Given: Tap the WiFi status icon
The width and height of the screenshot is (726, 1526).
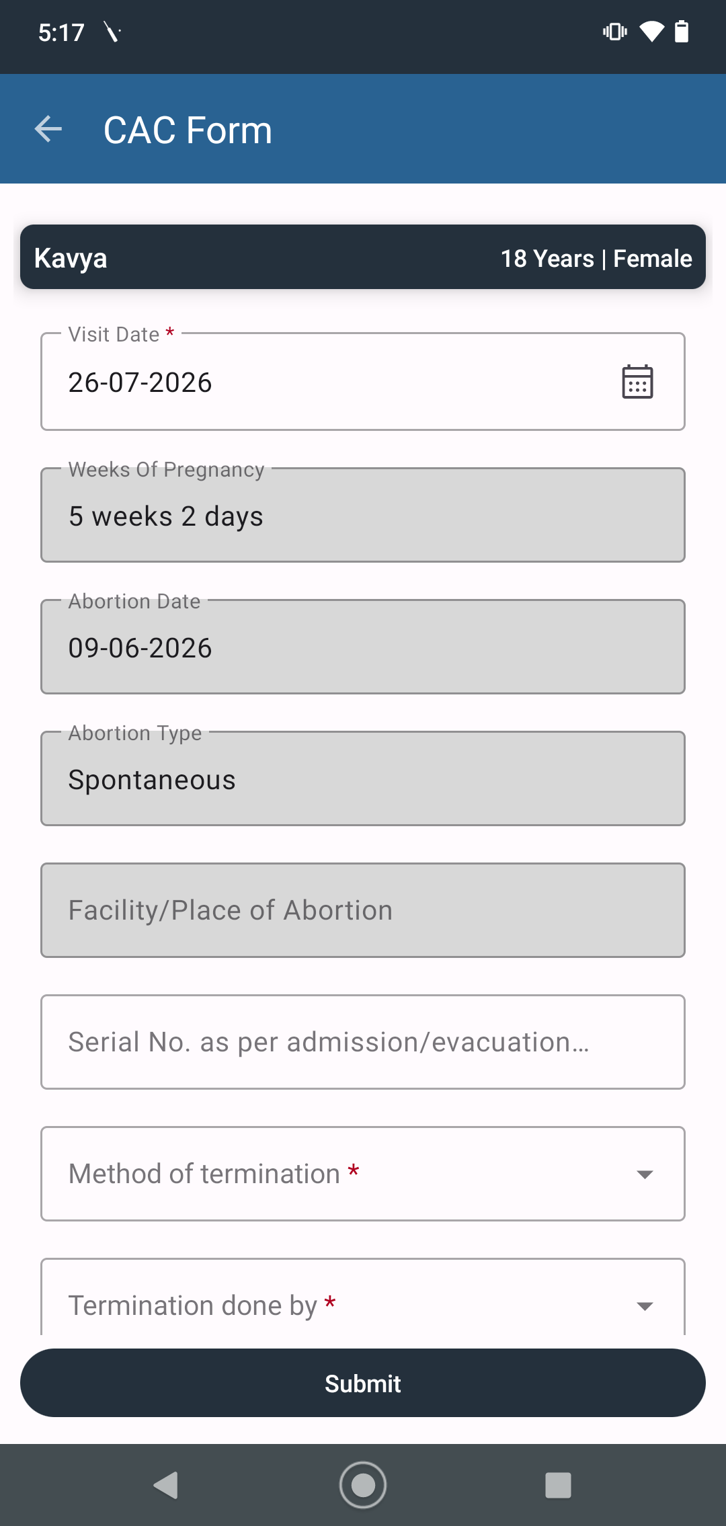Looking at the screenshot, I should 651,32.
